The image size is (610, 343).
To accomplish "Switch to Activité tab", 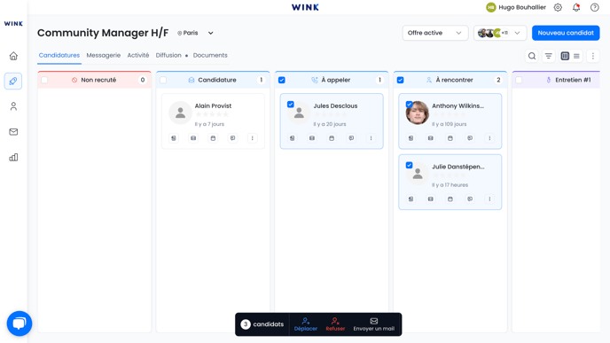I will click(138, 55).
